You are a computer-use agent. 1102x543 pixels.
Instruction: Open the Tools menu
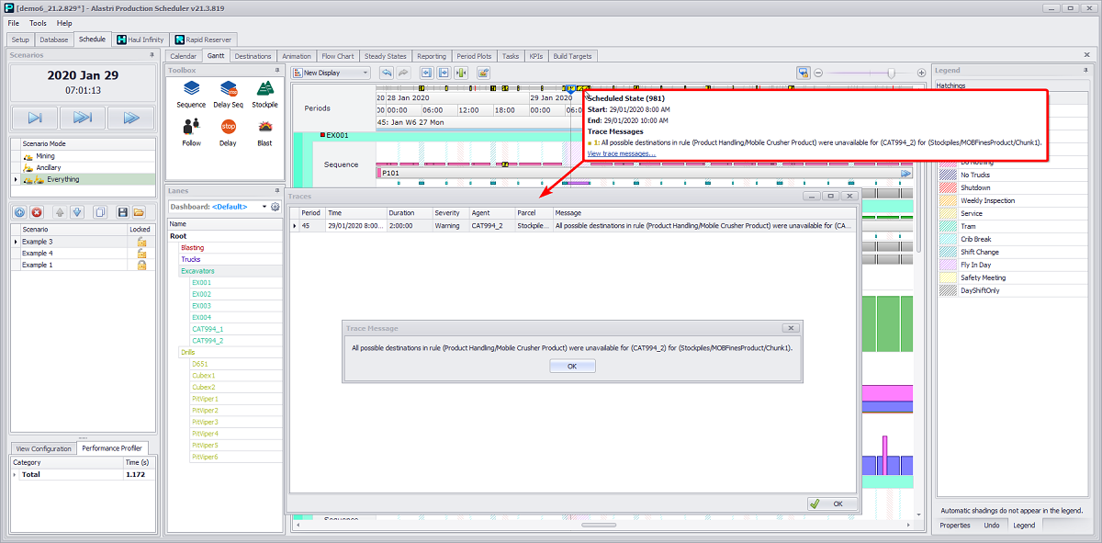click(x=38, y=23)
